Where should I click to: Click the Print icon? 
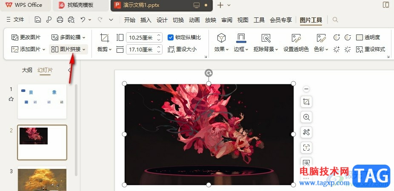[x=60, y=20]
